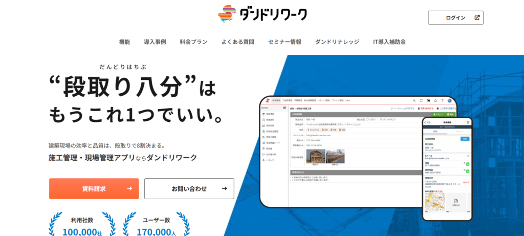Click the scaffolding fence photo thumbnail
524x236 pixels.
click(335, 156)
